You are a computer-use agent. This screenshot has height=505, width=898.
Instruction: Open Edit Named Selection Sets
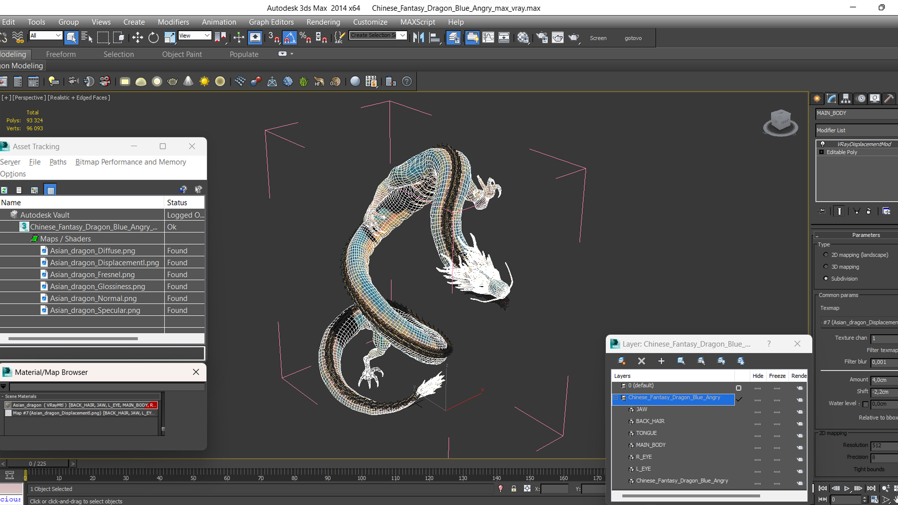click(x=340, y=37)
